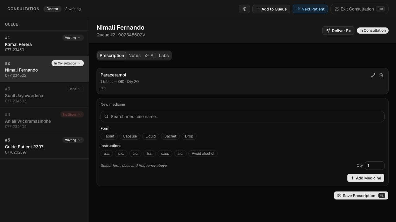Toggle the p.c. instruction chip
Viewport: 396px width, 222px height.
pyautogui.click(x=121, y=154)
